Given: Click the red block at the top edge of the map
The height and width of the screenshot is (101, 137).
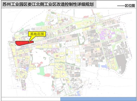Looking at the screenshot, I should [86, 17].
